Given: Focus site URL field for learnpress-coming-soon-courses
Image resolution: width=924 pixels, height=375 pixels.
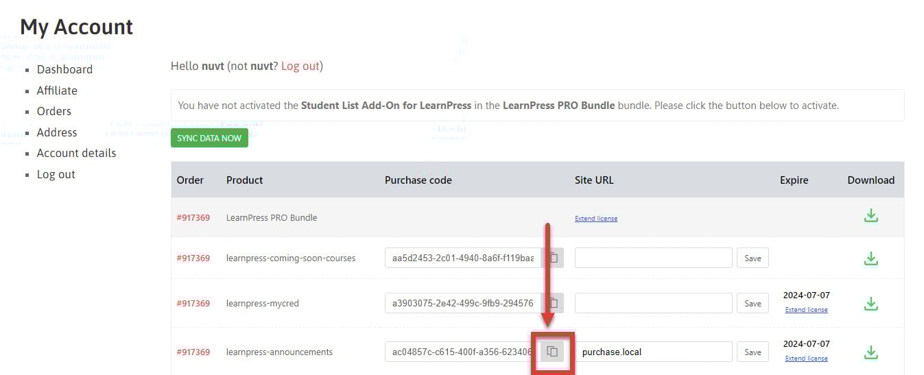Looking at the screenshot, I should point(654,258).
